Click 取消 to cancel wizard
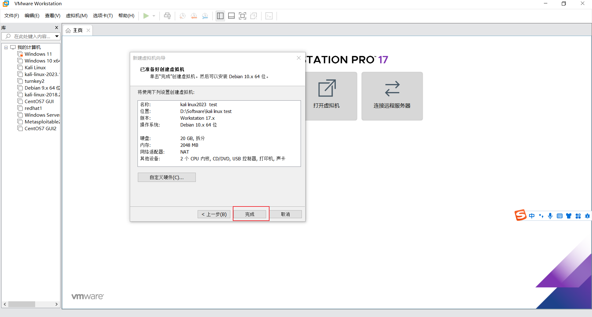The image size is (592, 317). coord(286,214)
